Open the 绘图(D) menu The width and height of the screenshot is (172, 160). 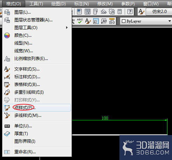pos(59,4)
